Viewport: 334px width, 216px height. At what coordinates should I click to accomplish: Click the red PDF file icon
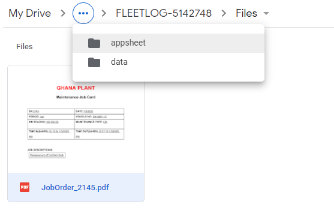[25, 187]
